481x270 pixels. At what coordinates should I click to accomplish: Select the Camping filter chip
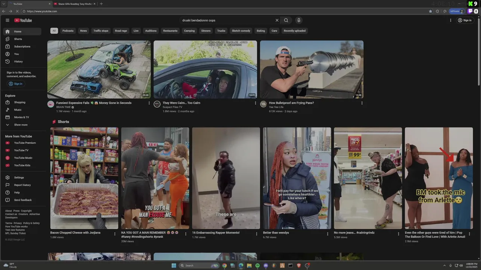(189, 31)
